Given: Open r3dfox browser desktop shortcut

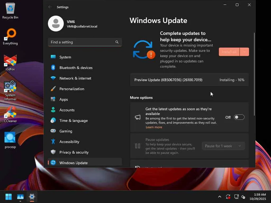Looking at the screenshot, I should [x=10, y=62].
